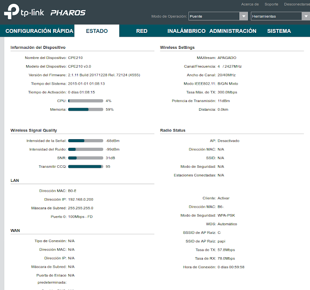The image size is (310, 290).
Task: Click the tp-link logo icon
Action: click(x=12, y=12)
